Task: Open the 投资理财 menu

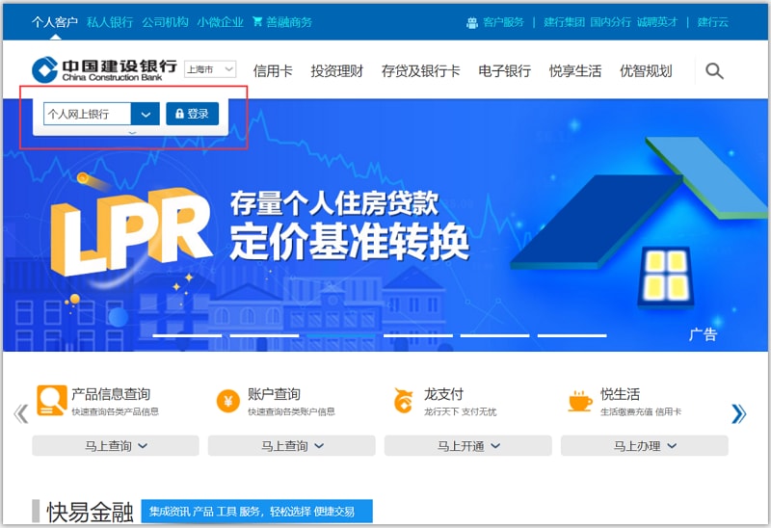Action: click(x=336, y=70)
